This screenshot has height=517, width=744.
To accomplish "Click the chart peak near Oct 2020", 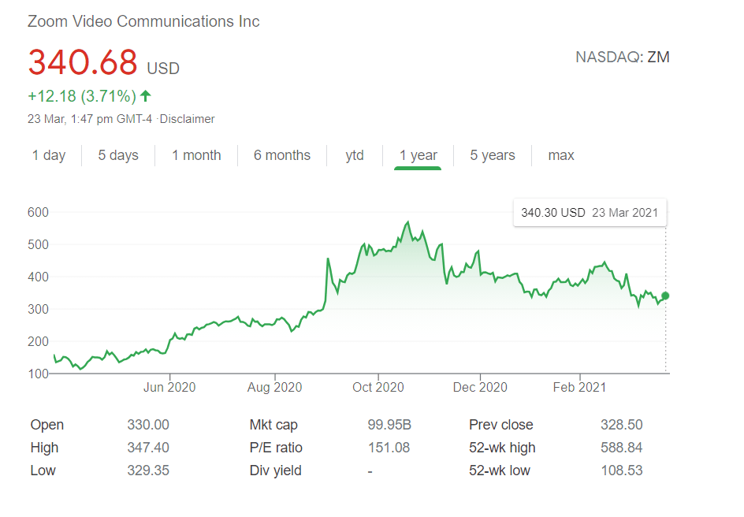I will pyautogui.click(x=407, y=223).
